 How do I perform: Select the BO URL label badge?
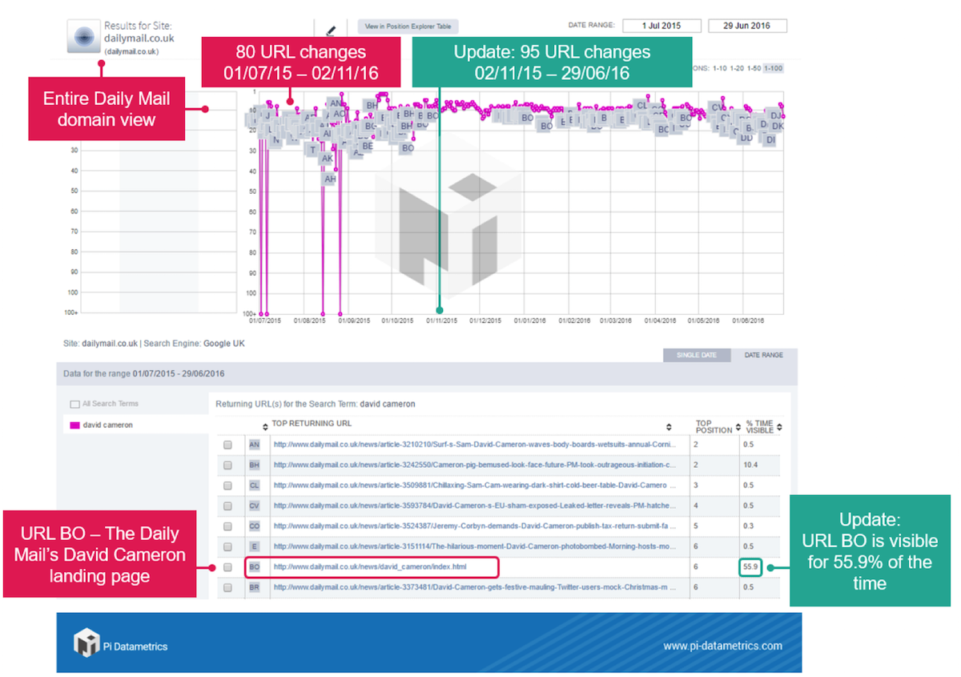pyautogui.click(x=255, y=566)
